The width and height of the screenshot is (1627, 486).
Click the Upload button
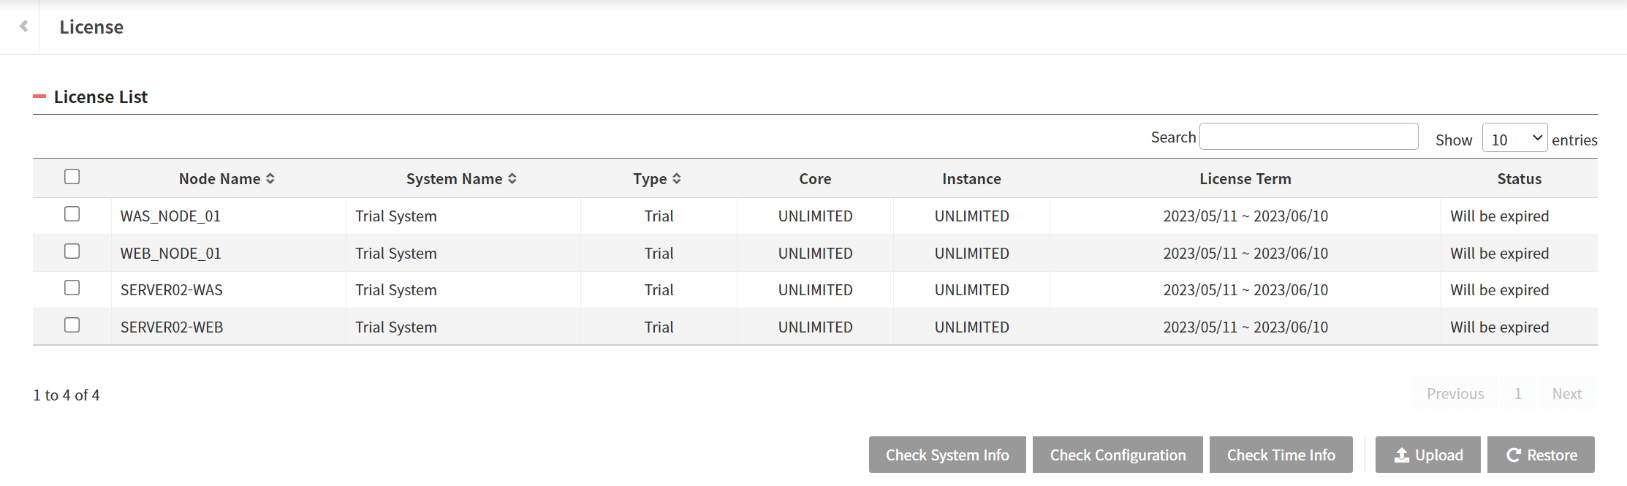[x=1427, y=455]
